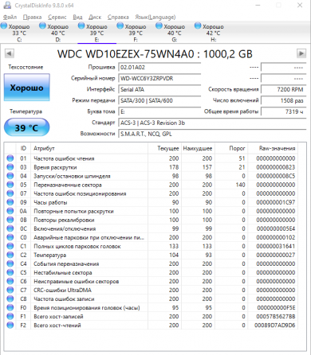Select disk H: at 42 °C

[213, 33]
